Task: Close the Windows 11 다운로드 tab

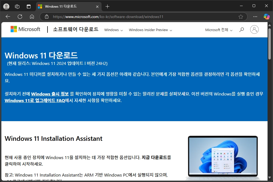Action: [x=97, y=7]
